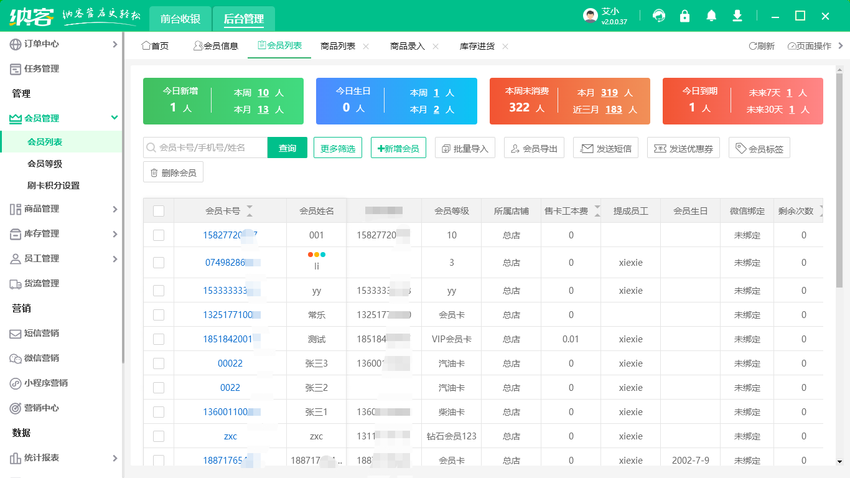This screenshot has width=850, height=478.
Task: Open 营销中心 in the sidebar
Action: (x=42, y=408)
